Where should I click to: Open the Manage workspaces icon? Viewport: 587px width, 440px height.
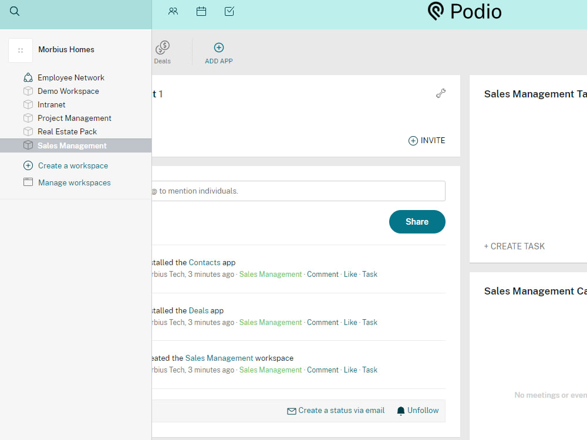28,182
